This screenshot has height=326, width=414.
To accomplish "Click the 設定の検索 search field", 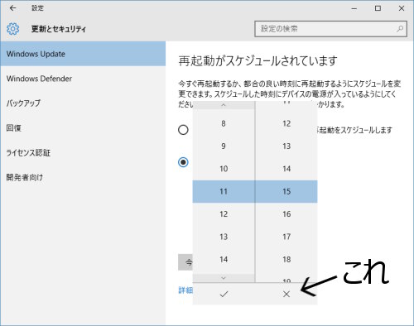I will pyautogui.click(x=330, y=29).
